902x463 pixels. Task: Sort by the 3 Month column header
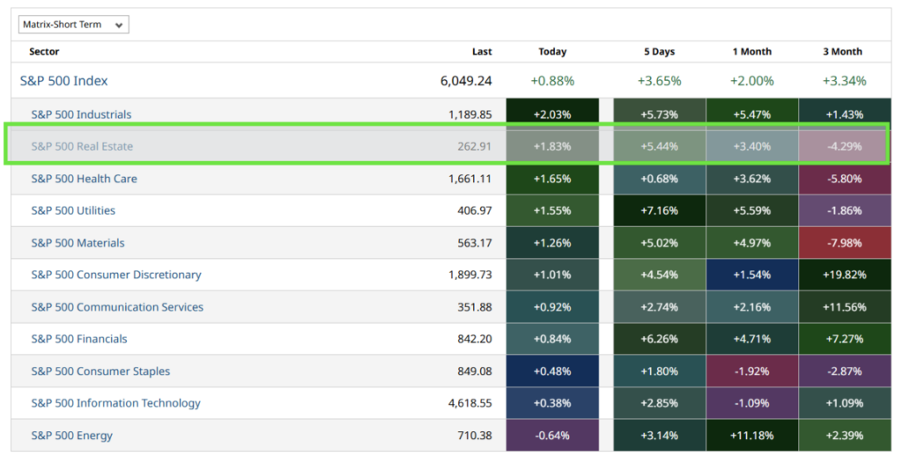tap(842, 52)
